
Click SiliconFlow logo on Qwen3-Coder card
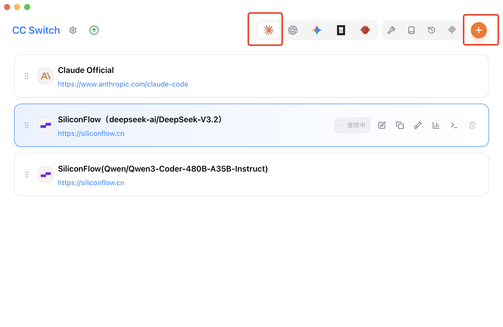click(x=46, y=175)
